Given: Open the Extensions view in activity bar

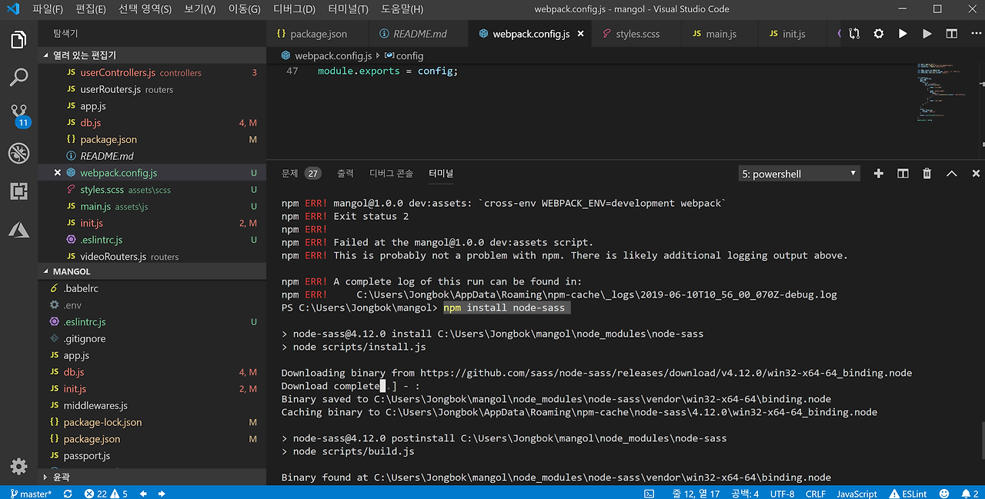Looking at the screenshot, I should tap(18, 191).
